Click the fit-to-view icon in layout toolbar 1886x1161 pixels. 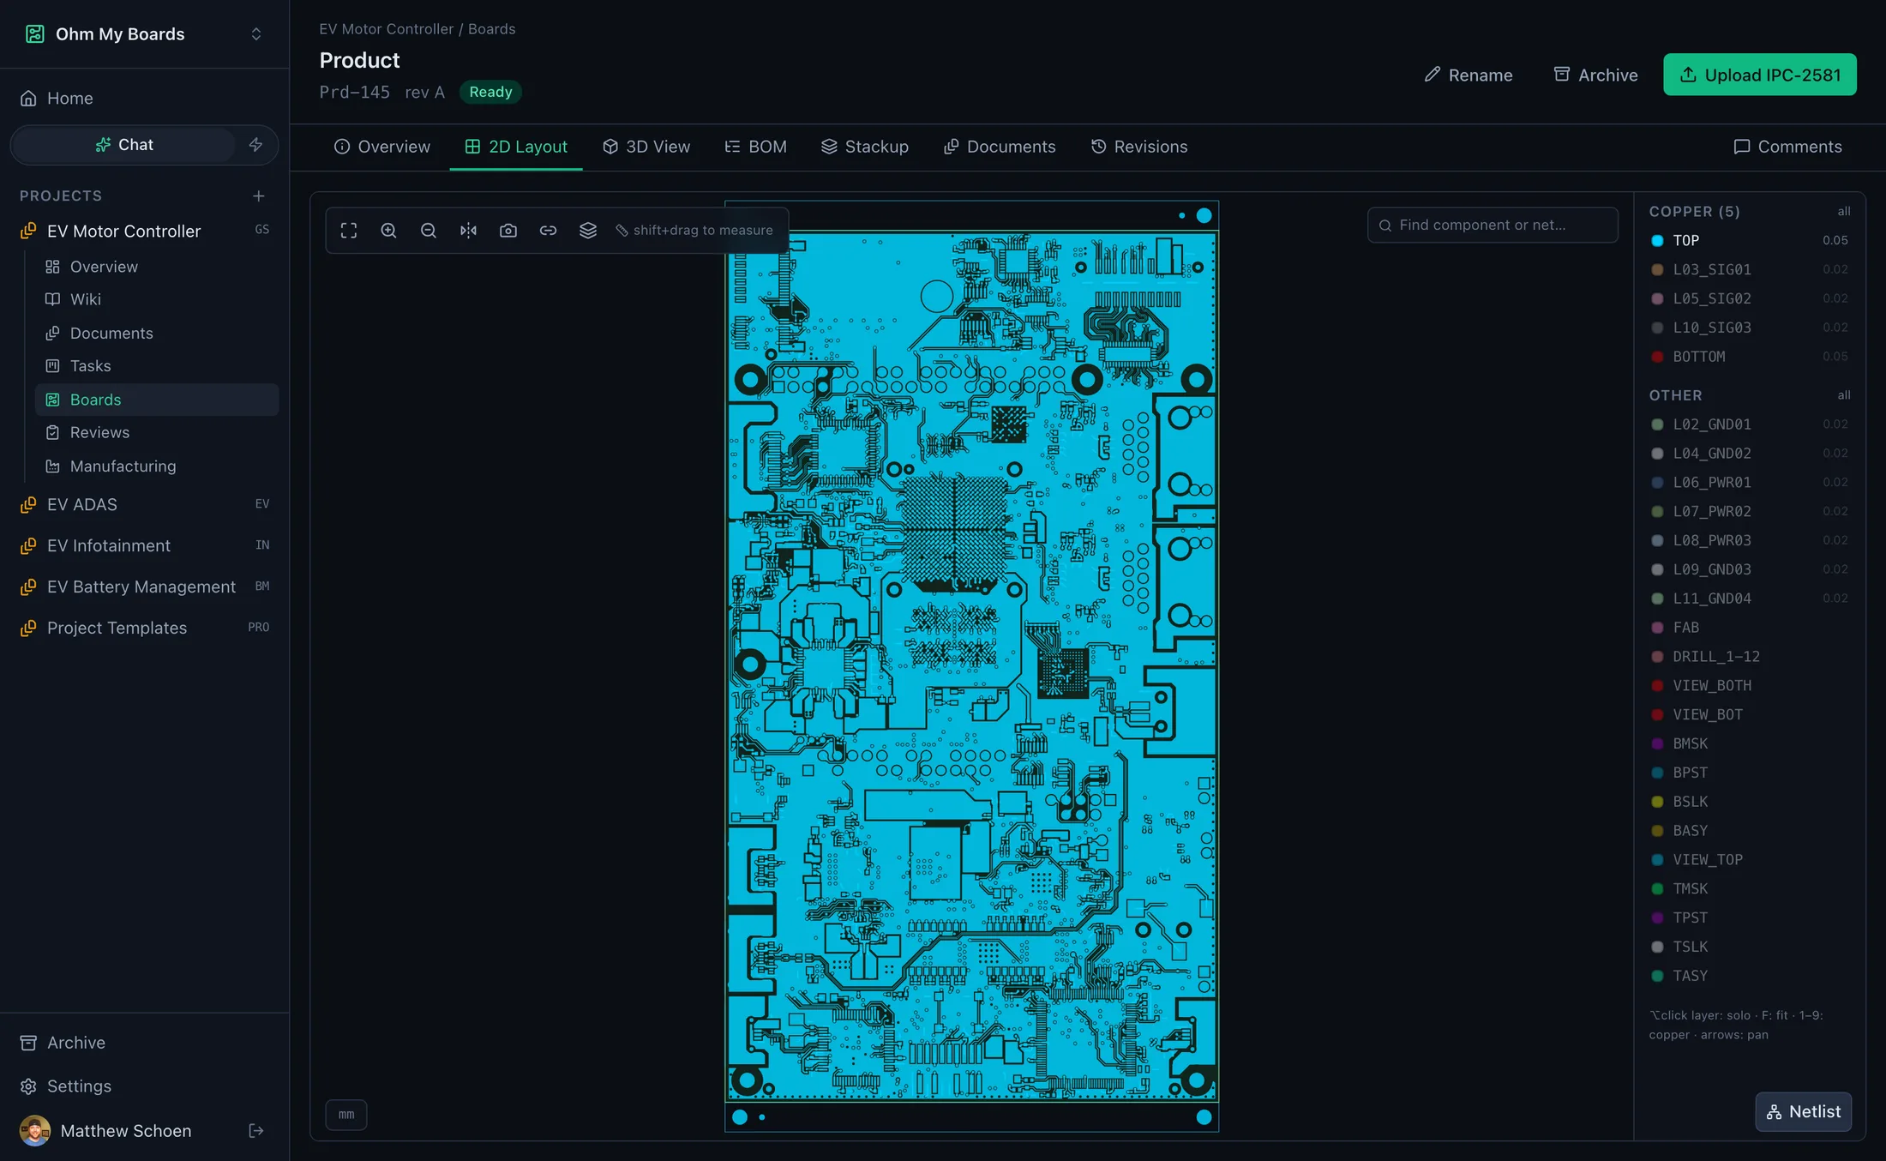[348, 231]
